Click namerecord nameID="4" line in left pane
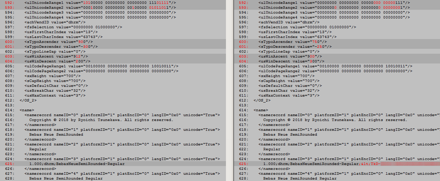This screenshot has width=440, height=181. 122,173
